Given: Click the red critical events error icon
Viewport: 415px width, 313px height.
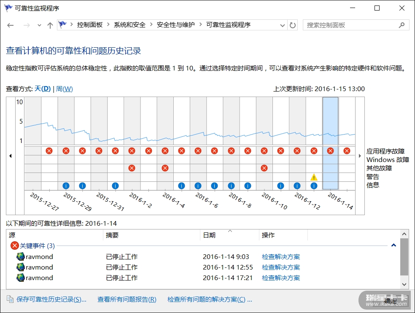Looking at the screenshot, I should (15, 246).
